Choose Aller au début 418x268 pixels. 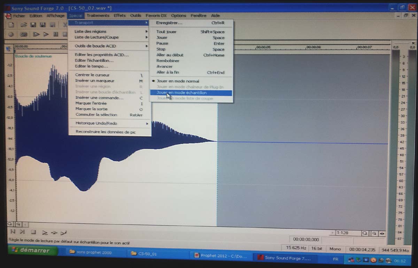pyautogui.click(x=191, y=55)
